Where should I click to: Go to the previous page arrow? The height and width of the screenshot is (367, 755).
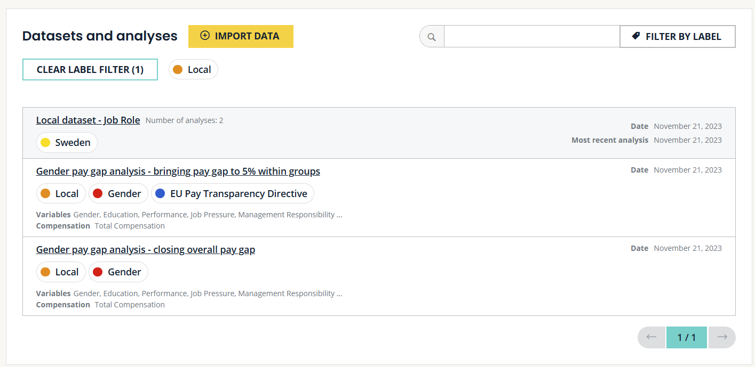pos(651,337)
